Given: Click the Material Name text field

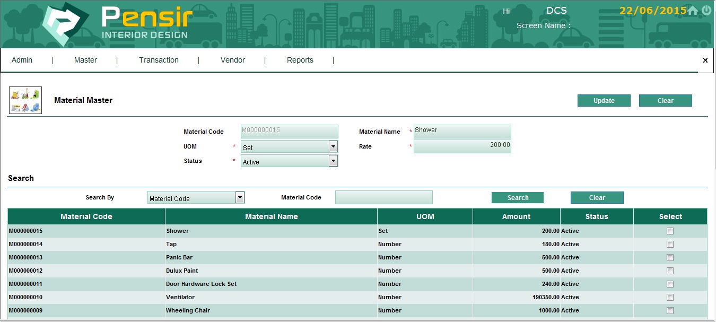Looking at the screenshot, I should (x=462, y=132).
